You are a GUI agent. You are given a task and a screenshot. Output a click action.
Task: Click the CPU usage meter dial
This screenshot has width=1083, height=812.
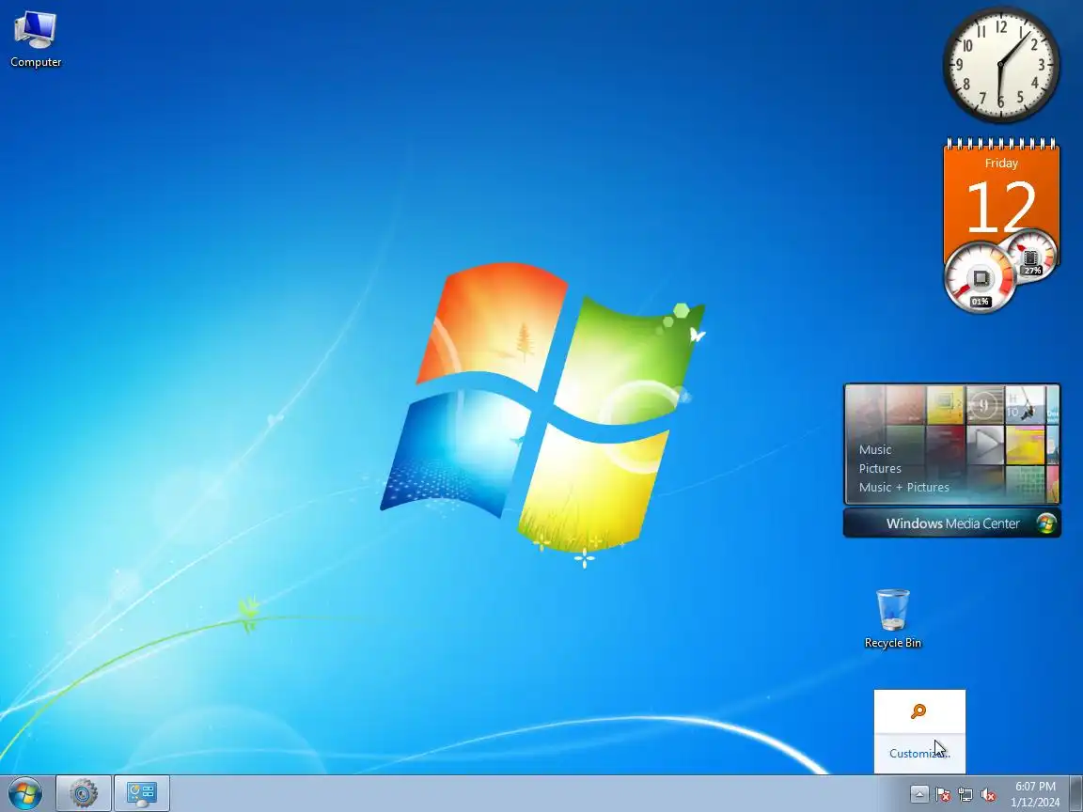click(980, 277)
